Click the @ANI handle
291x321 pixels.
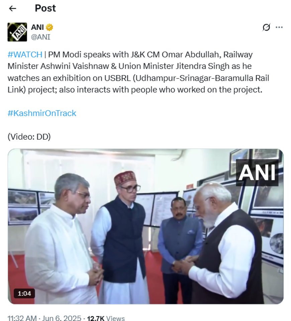click(40, 37)
